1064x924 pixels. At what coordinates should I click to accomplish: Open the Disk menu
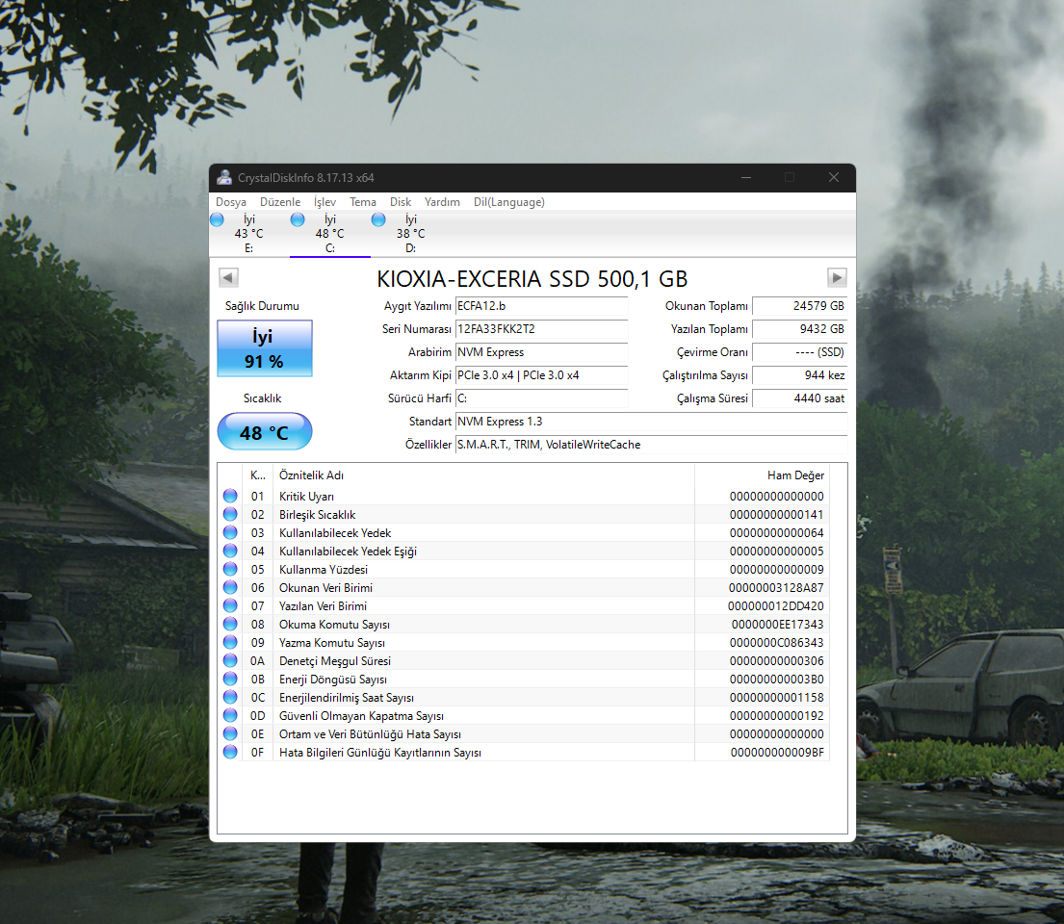coord(401,202)
